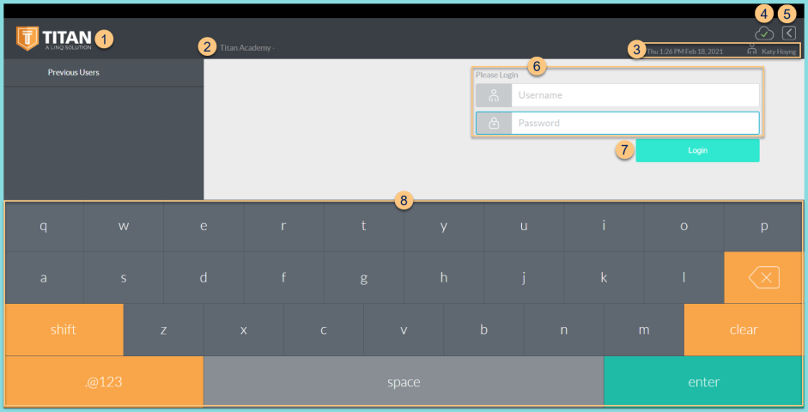Tap the n key
This screenshot has width=808, height=412.
point(564,330)
